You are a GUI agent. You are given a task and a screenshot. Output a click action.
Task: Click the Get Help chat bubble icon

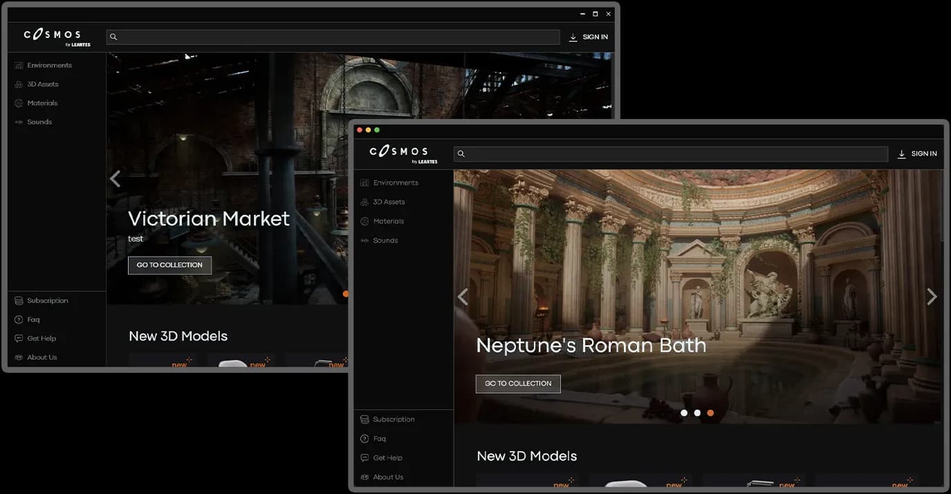click(x=364, y=457)
